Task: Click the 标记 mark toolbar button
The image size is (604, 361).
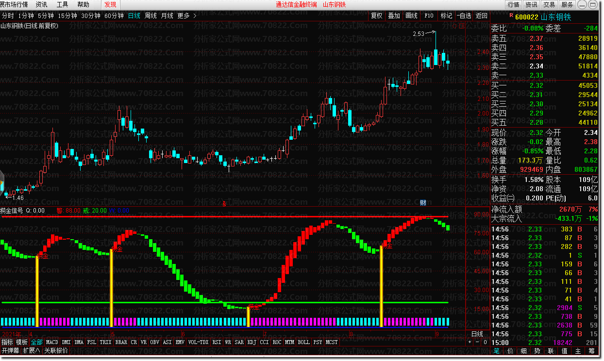Action: [x=446, y=16]
